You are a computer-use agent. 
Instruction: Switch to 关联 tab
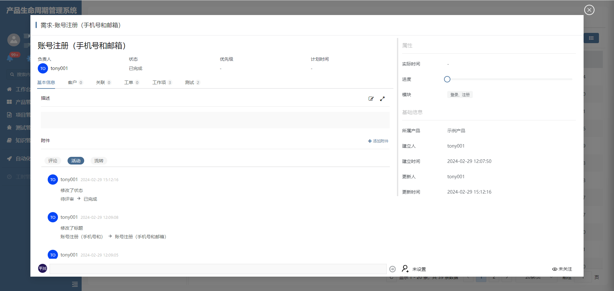(x=104, y=82)
